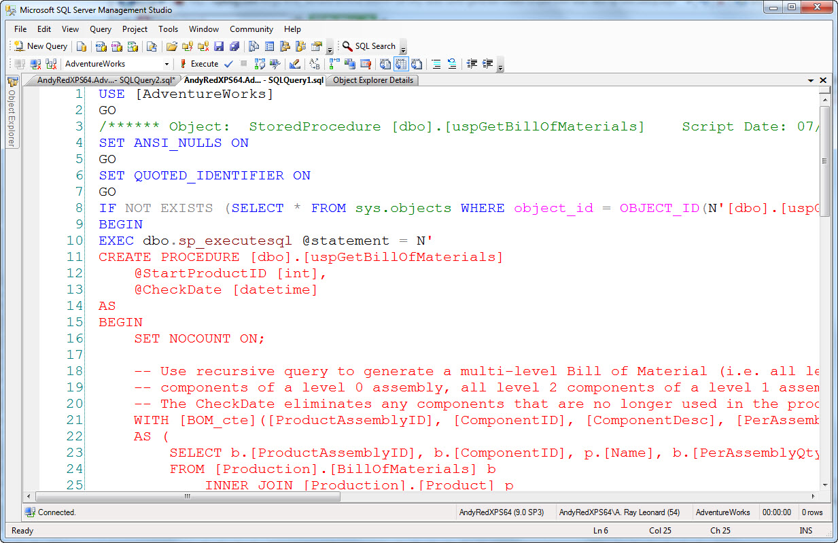Click the '0 rows' status bar entry
This screenshot has height=543, width=838.
[812, 512]
